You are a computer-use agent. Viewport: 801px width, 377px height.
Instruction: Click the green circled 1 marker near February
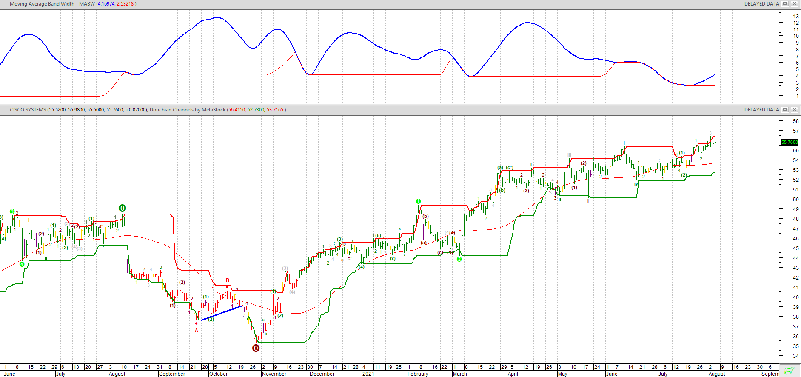coord(419,201)
